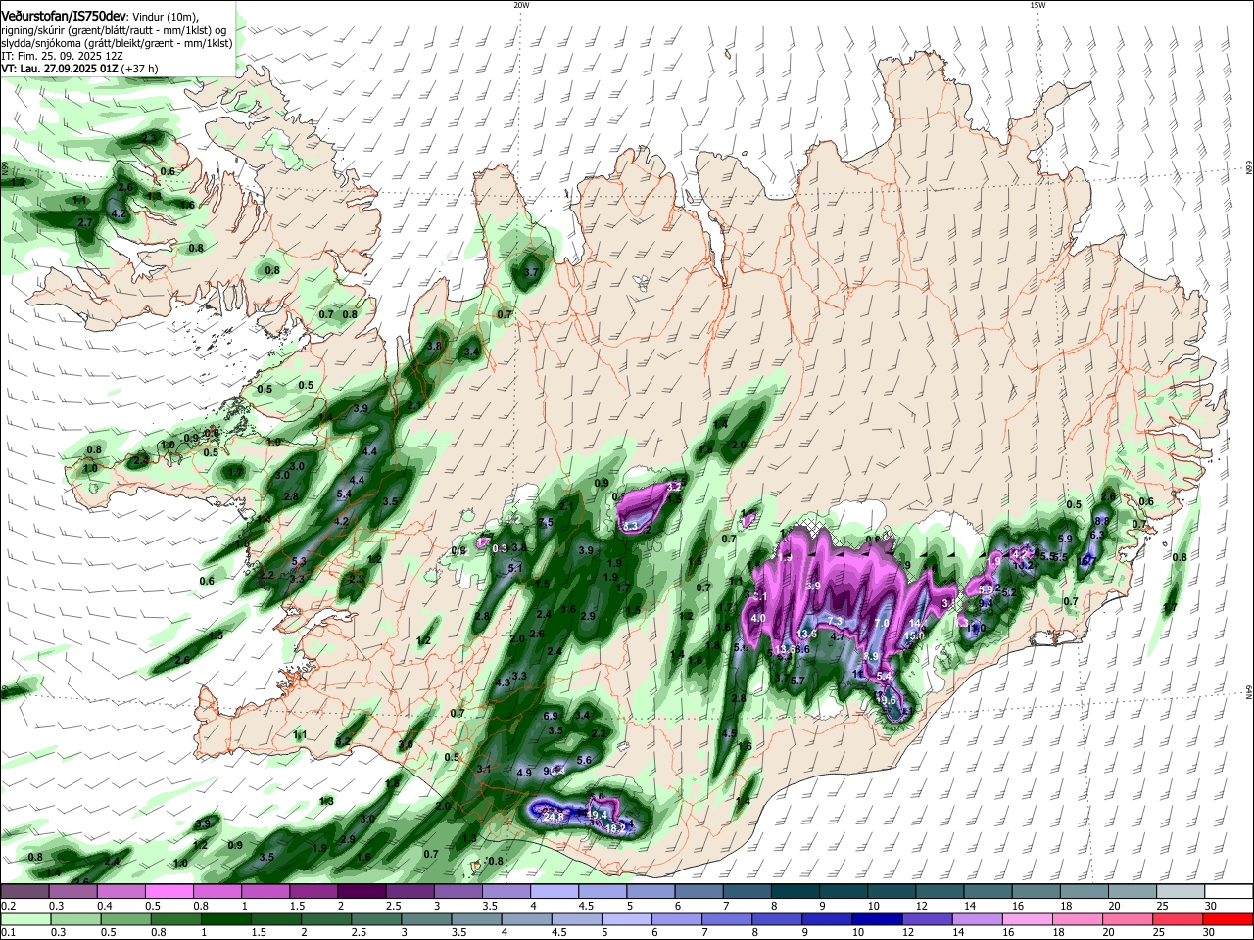Screen dimensions: 1254x940
Task: Click the white swatch ending the upper legend
Action: click(x=1229, y=892)
